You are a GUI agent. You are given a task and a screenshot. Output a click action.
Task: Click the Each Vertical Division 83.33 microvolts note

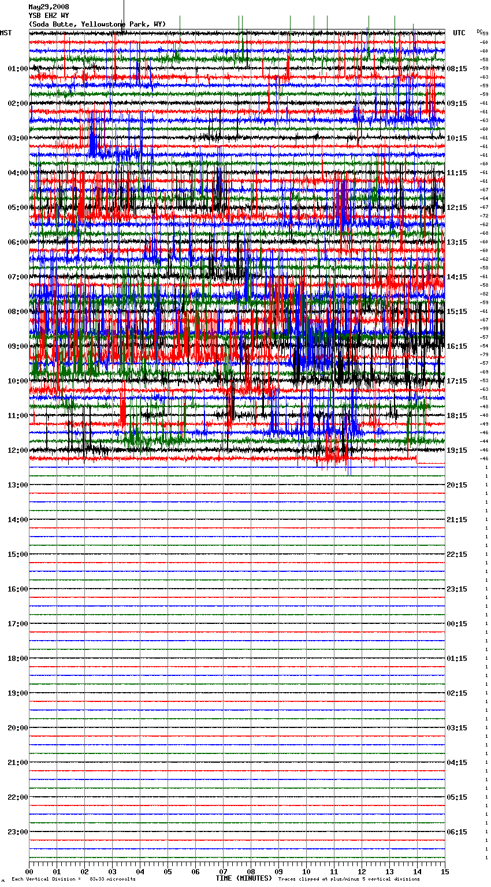pyautogui.click(x=73, y=879)
